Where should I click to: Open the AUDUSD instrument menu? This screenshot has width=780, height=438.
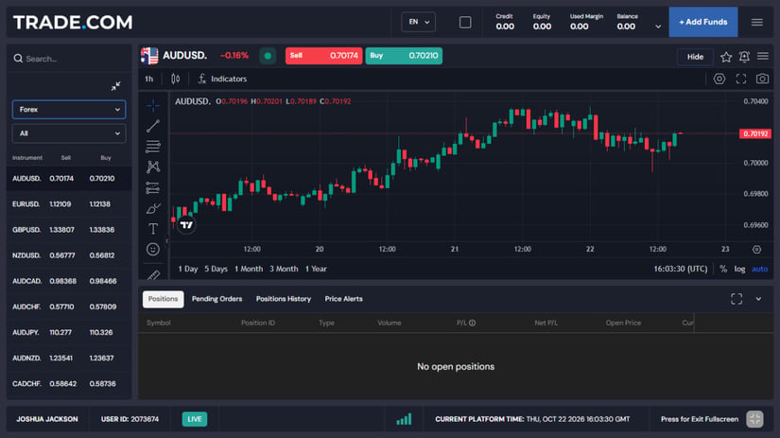point(763,56)
